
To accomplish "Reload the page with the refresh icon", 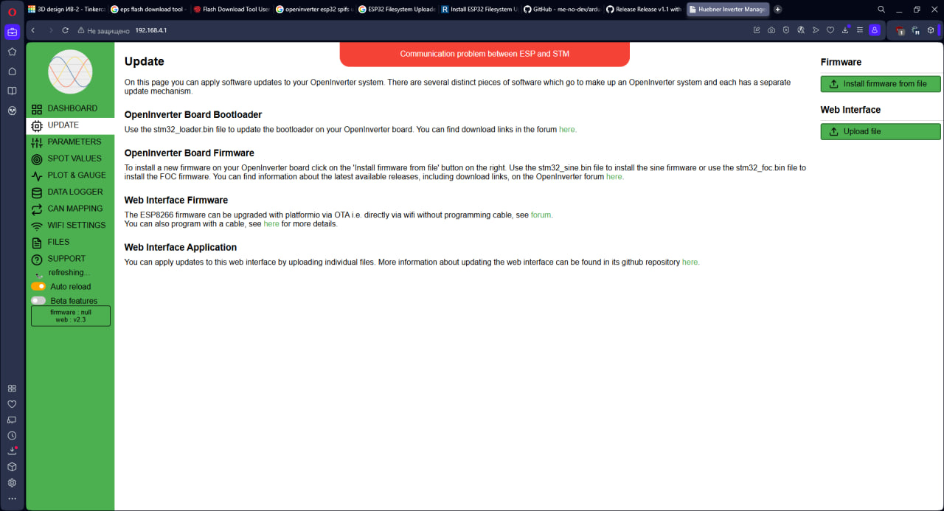I will 66,30.
